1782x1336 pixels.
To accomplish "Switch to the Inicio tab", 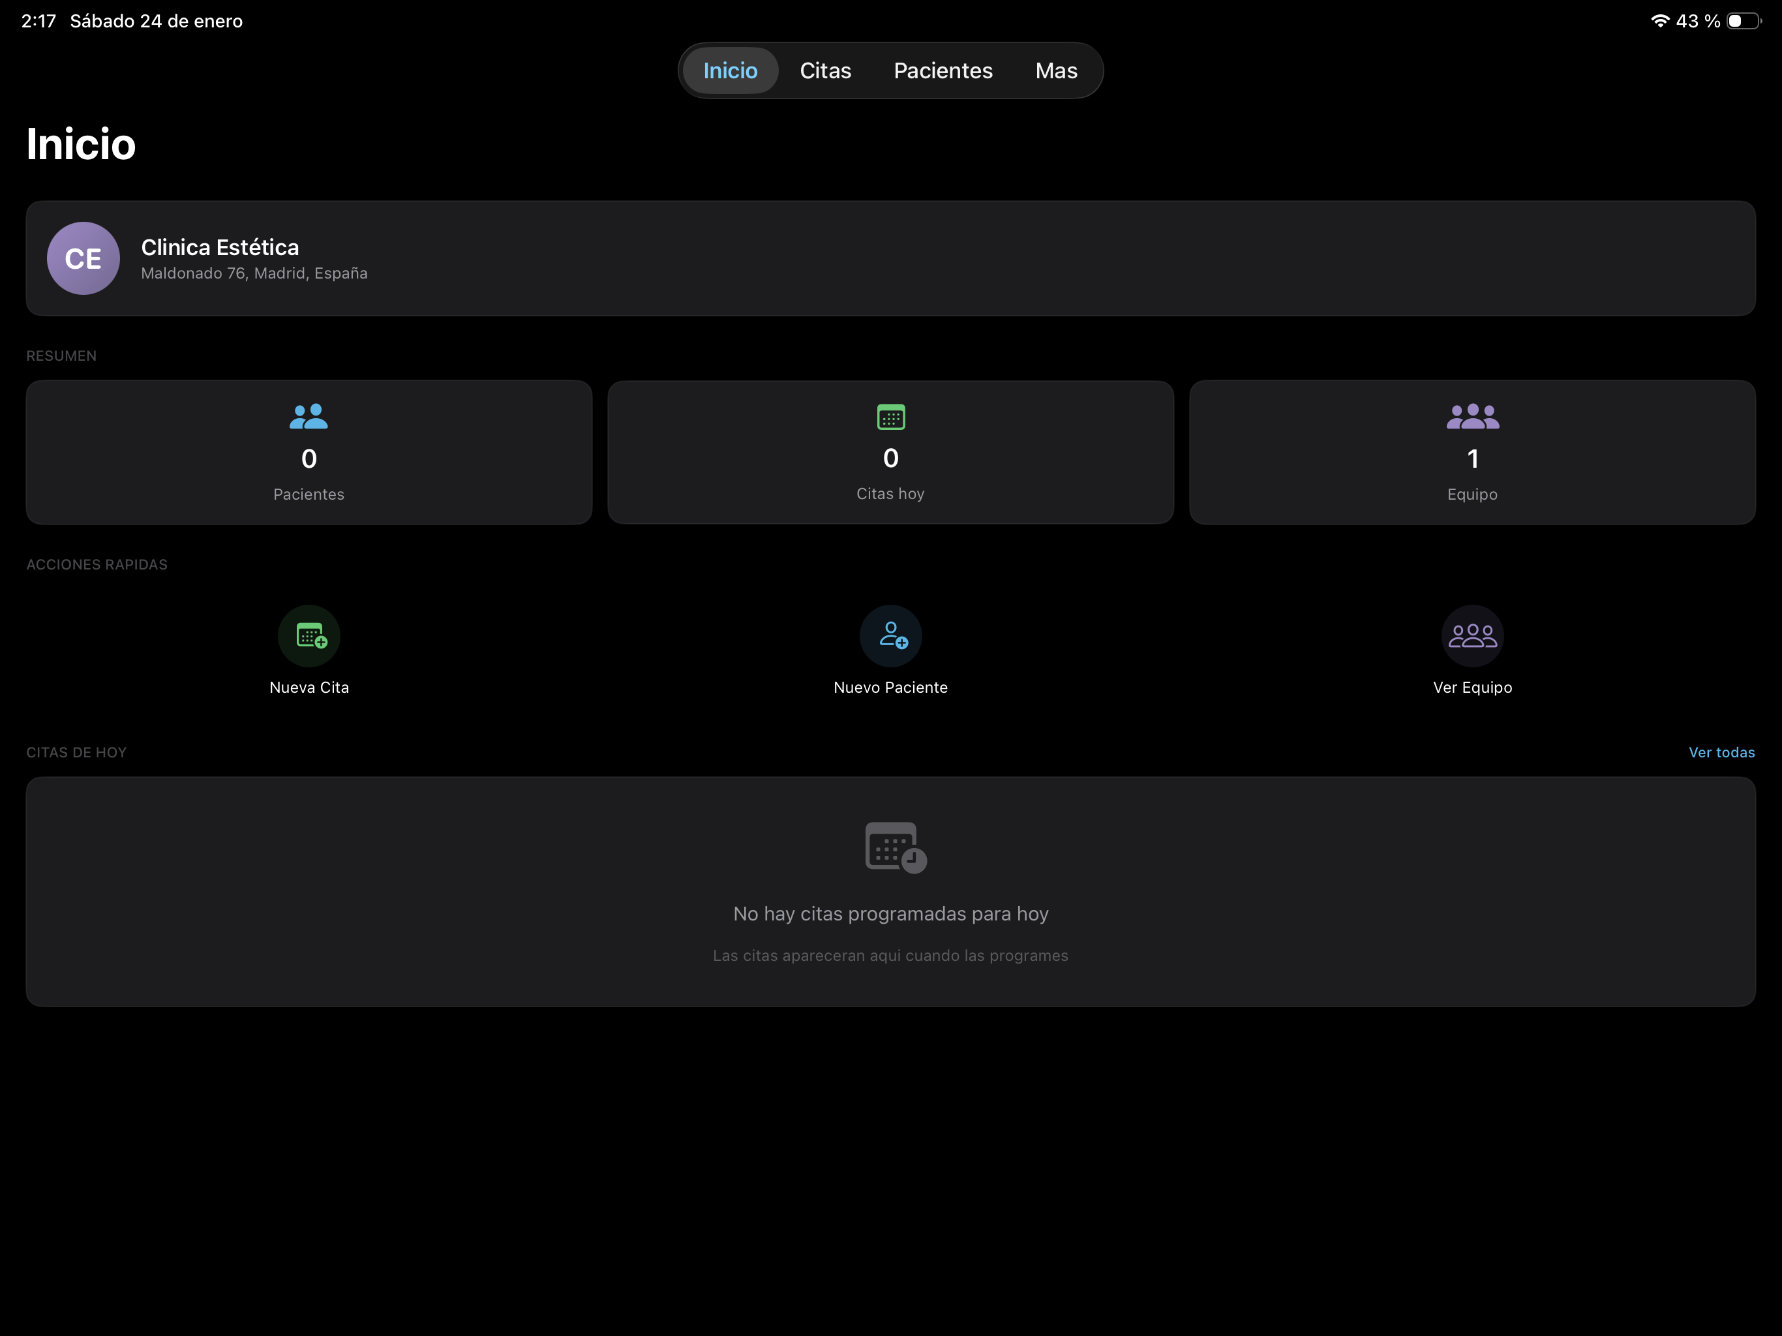I will tap(730, 71).
